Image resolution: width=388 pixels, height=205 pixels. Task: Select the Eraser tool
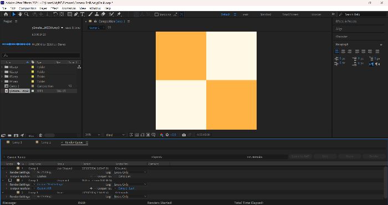coord(104,14)
